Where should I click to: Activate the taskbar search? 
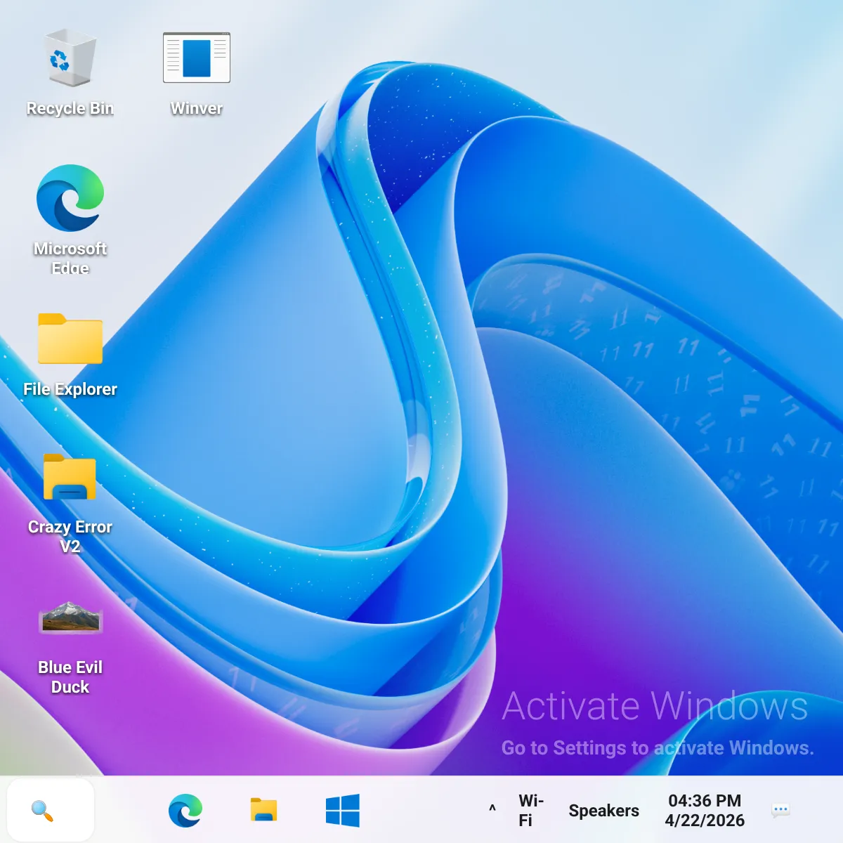[51, 809]
